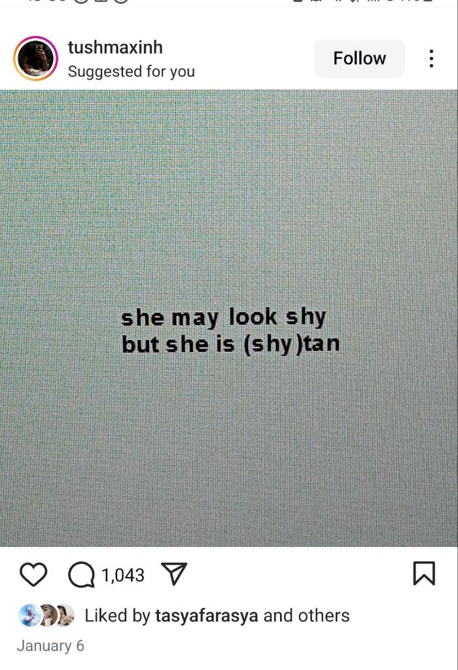Image resolution: width=458 pixels, height=670 pixels.
Task: Click the "she may look shy" image text
Action: (224, 318)
